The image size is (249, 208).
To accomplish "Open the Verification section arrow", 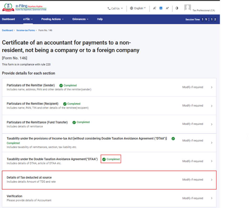I will coord(211,198).
